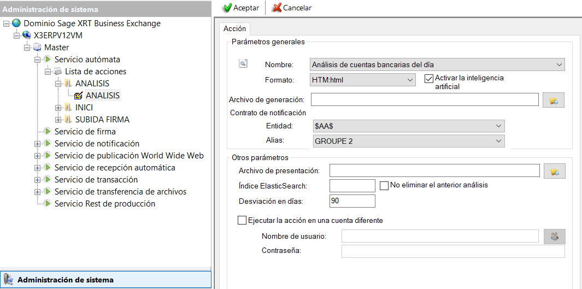Screen dimensions: 582x289
Task: Click the green checkmark Aceptar icon
Action: pos(227,8)
